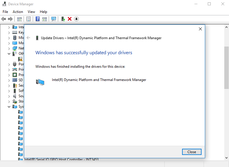This screenshot has width=229, height=167.
Task: Expand the Security devices chevron
Action: [9, 86]
